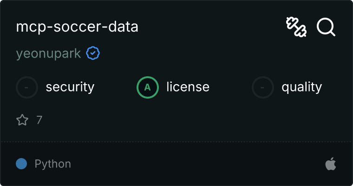Screen dimensions: 353x186
Task: Click the "quality" label text
Action: tap(301, 87)
